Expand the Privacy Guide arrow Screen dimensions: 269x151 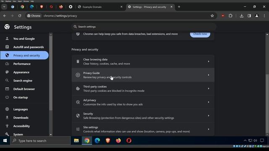tap(208, 75)
